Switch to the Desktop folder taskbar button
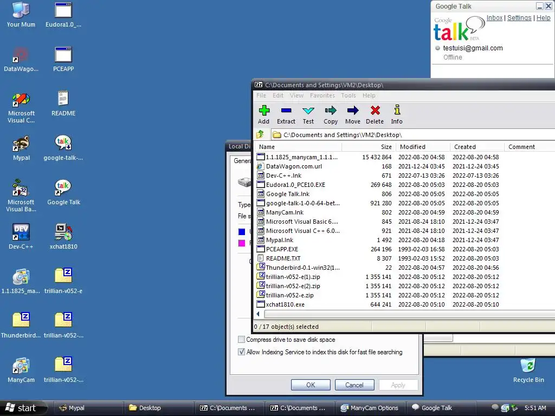Image resolution: width=555 pixels, height=416 pixels. 159,408
